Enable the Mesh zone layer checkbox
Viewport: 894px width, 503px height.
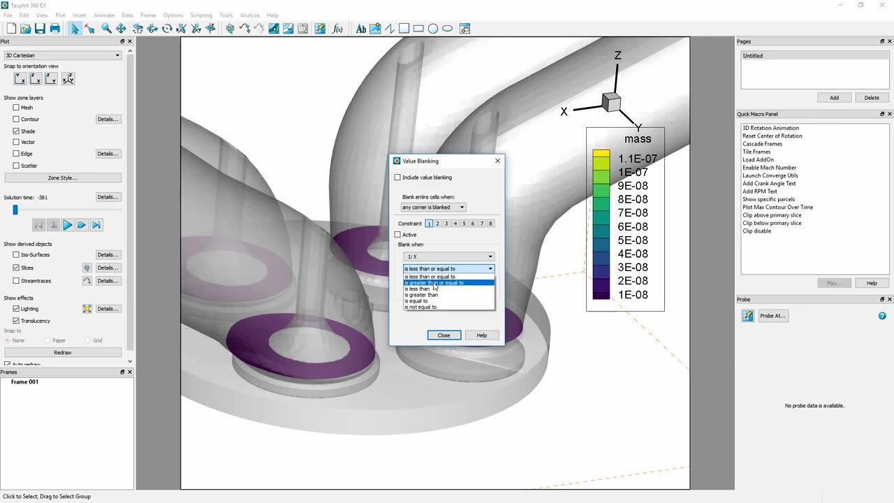pyautogui.click(x=16, y=108)
